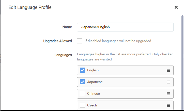This screenshot has width=184, height=111.
Task: Click the 'Languages higher in the list' help text
Action: (x=125, y=57)
